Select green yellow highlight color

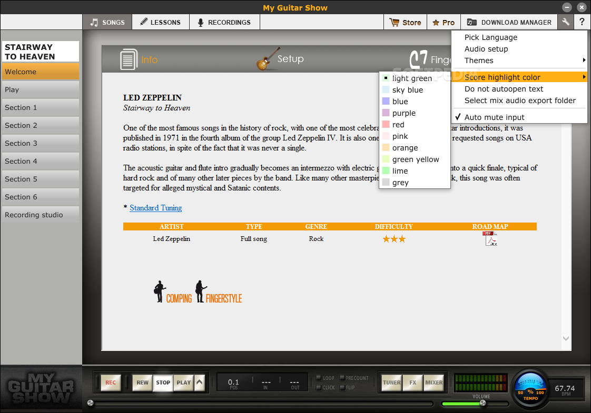click(x=415, y=159)
